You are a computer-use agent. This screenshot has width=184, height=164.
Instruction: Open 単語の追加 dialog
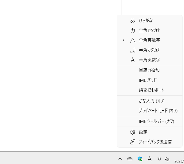coord(150,71)
